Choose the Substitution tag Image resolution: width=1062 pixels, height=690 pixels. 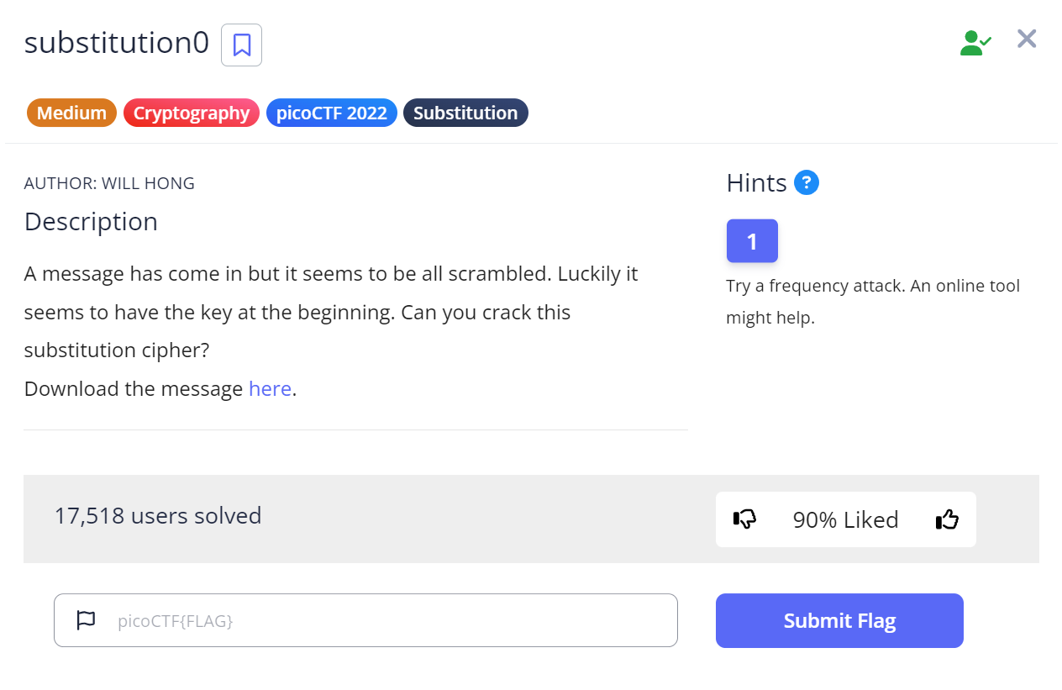click(465, 113)
